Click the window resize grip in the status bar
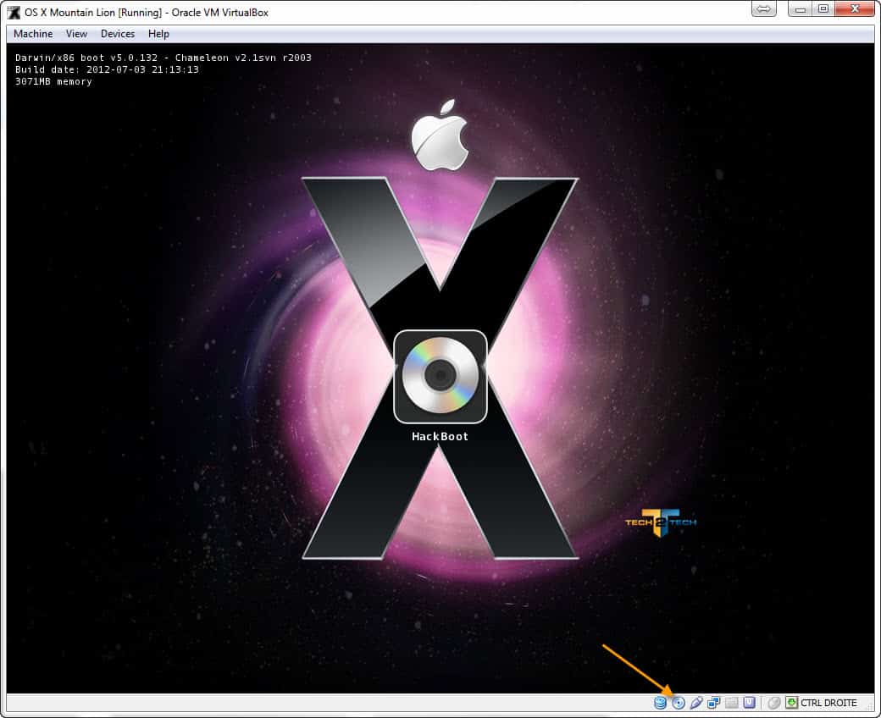Image resolution: width=881 pixels, height=718 pixels. click(x=869, y=706)
